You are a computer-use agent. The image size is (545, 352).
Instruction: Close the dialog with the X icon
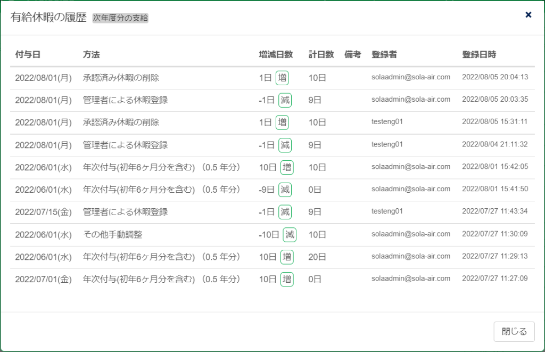tap(528, 15)
